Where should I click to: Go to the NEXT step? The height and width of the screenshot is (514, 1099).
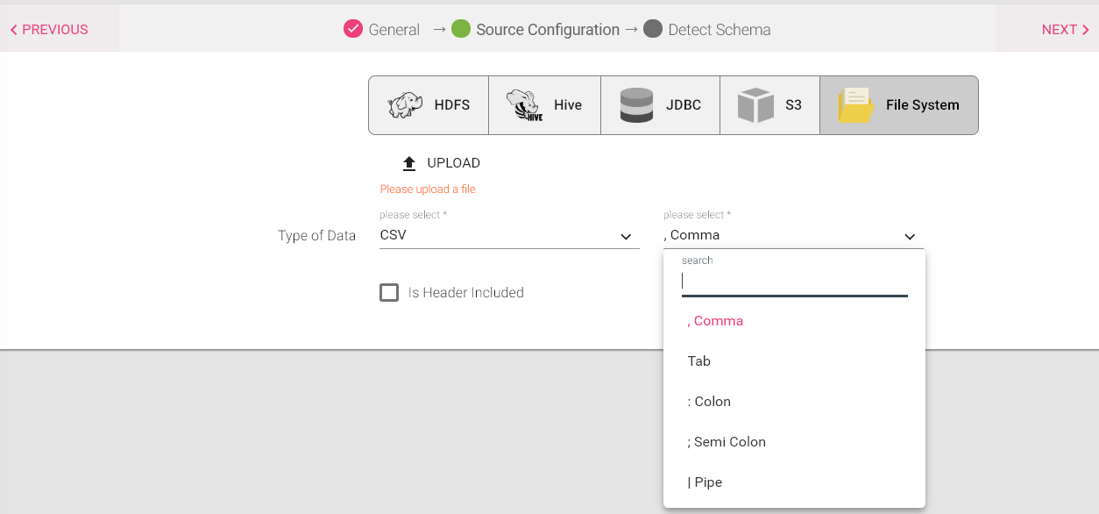point(1065,30)
